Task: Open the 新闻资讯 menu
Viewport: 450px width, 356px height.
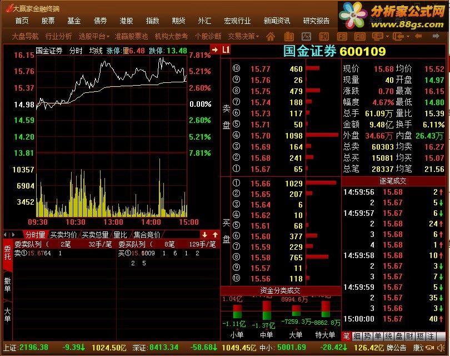Action: click(x=277, y=21)
